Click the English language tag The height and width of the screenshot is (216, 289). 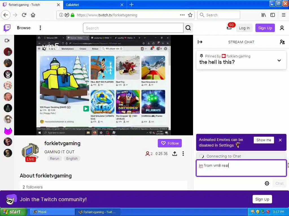72,159
